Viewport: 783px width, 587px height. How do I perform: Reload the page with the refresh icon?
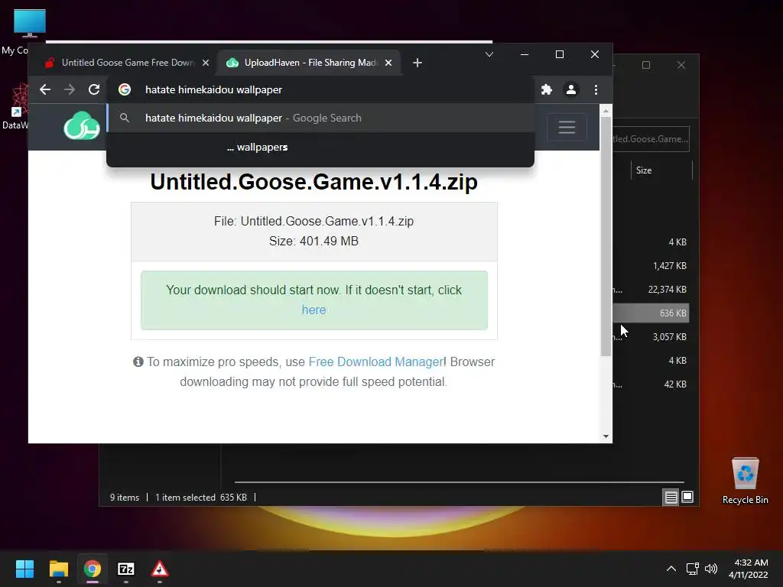click(94, 89)
